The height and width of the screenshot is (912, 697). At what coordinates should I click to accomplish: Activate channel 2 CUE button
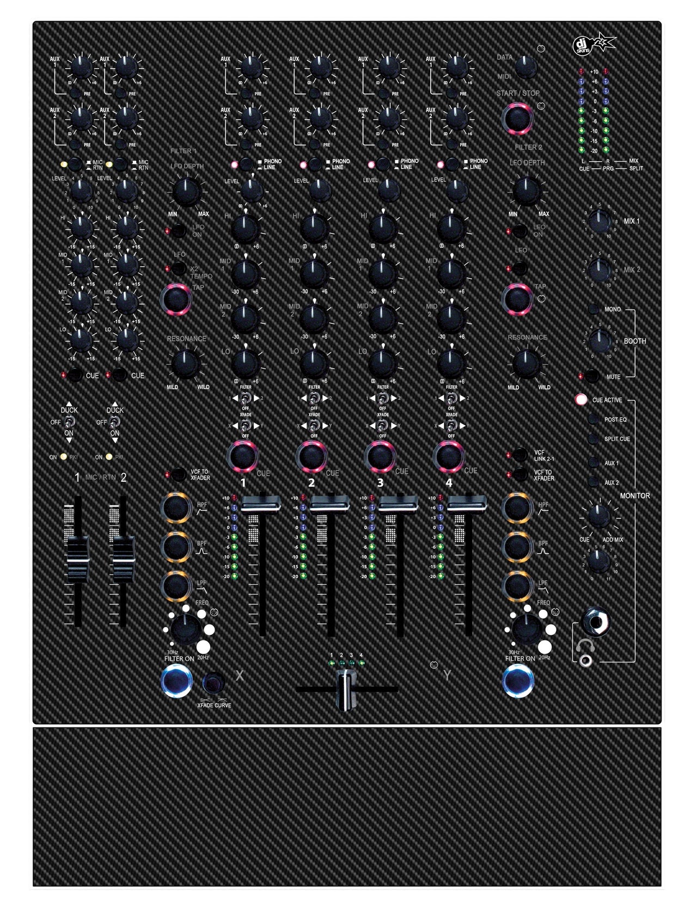click(311, 456)
